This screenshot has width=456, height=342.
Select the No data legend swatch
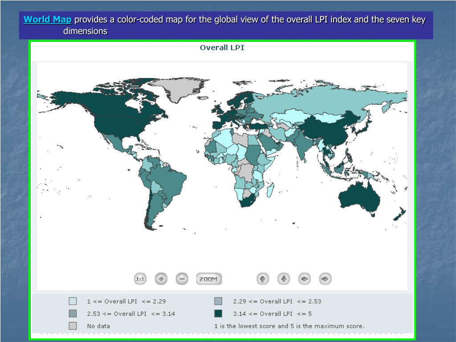73,326
